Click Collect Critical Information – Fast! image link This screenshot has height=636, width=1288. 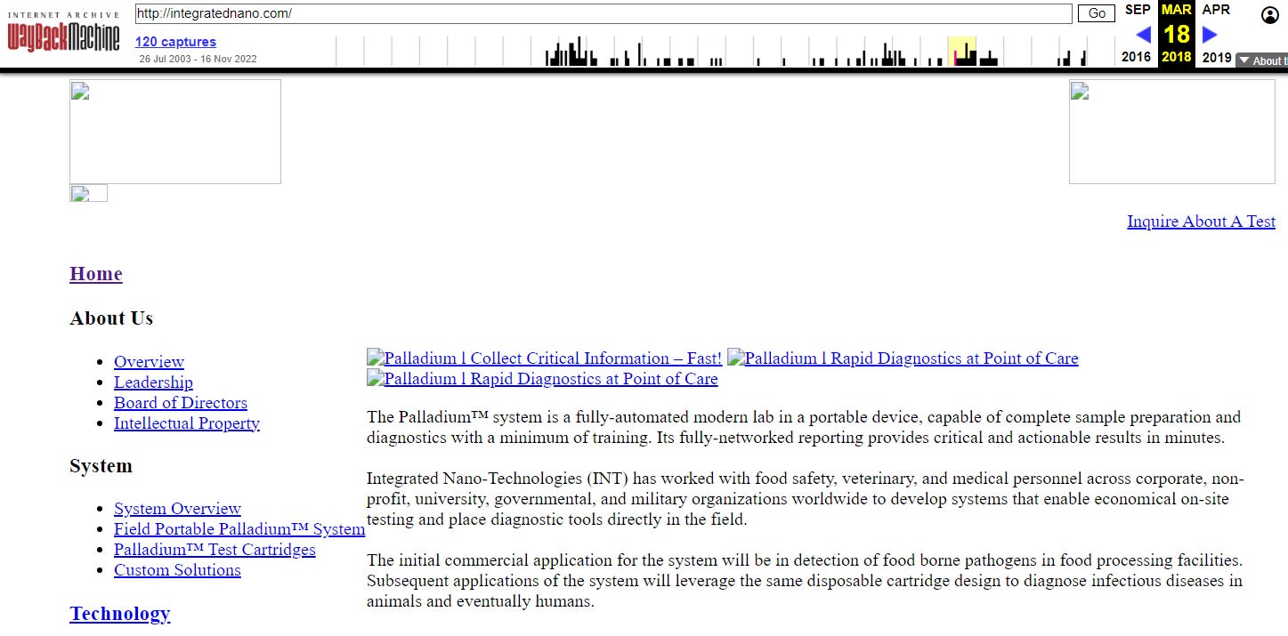tap(544, 358)
